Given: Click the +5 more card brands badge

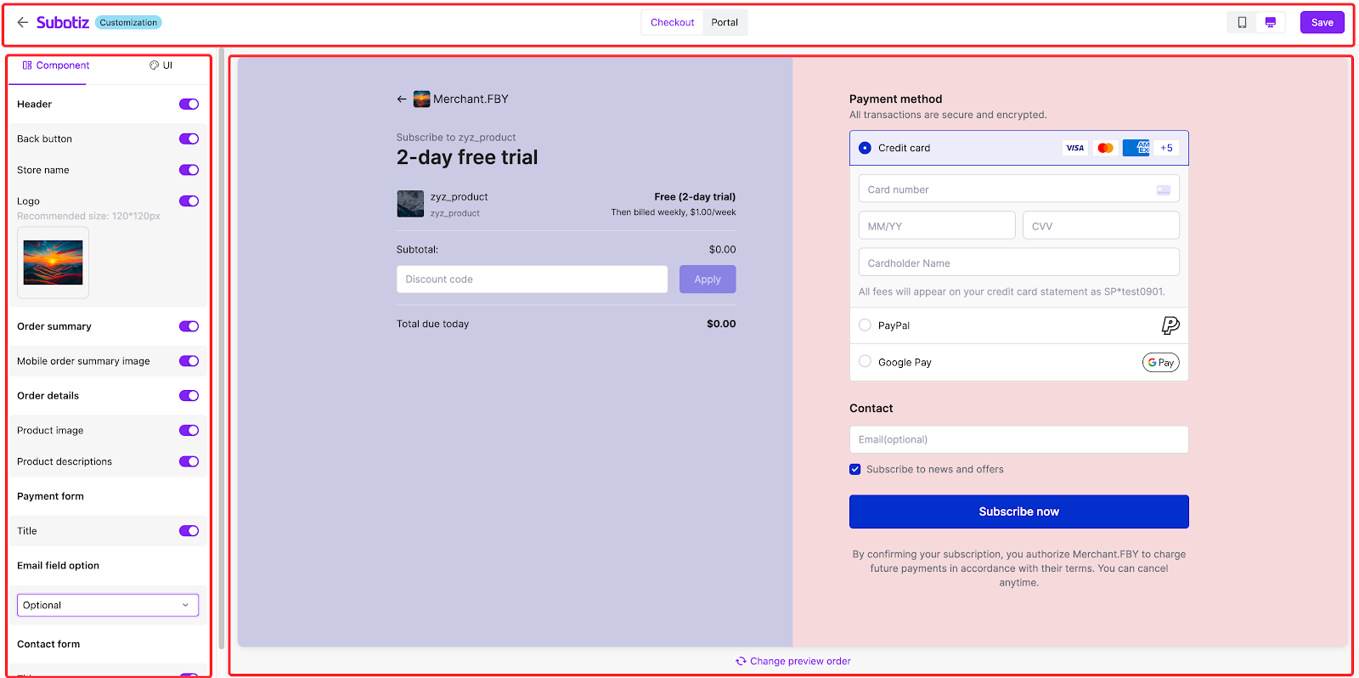Looking at the screenshot, I should tap(1166, 148).
